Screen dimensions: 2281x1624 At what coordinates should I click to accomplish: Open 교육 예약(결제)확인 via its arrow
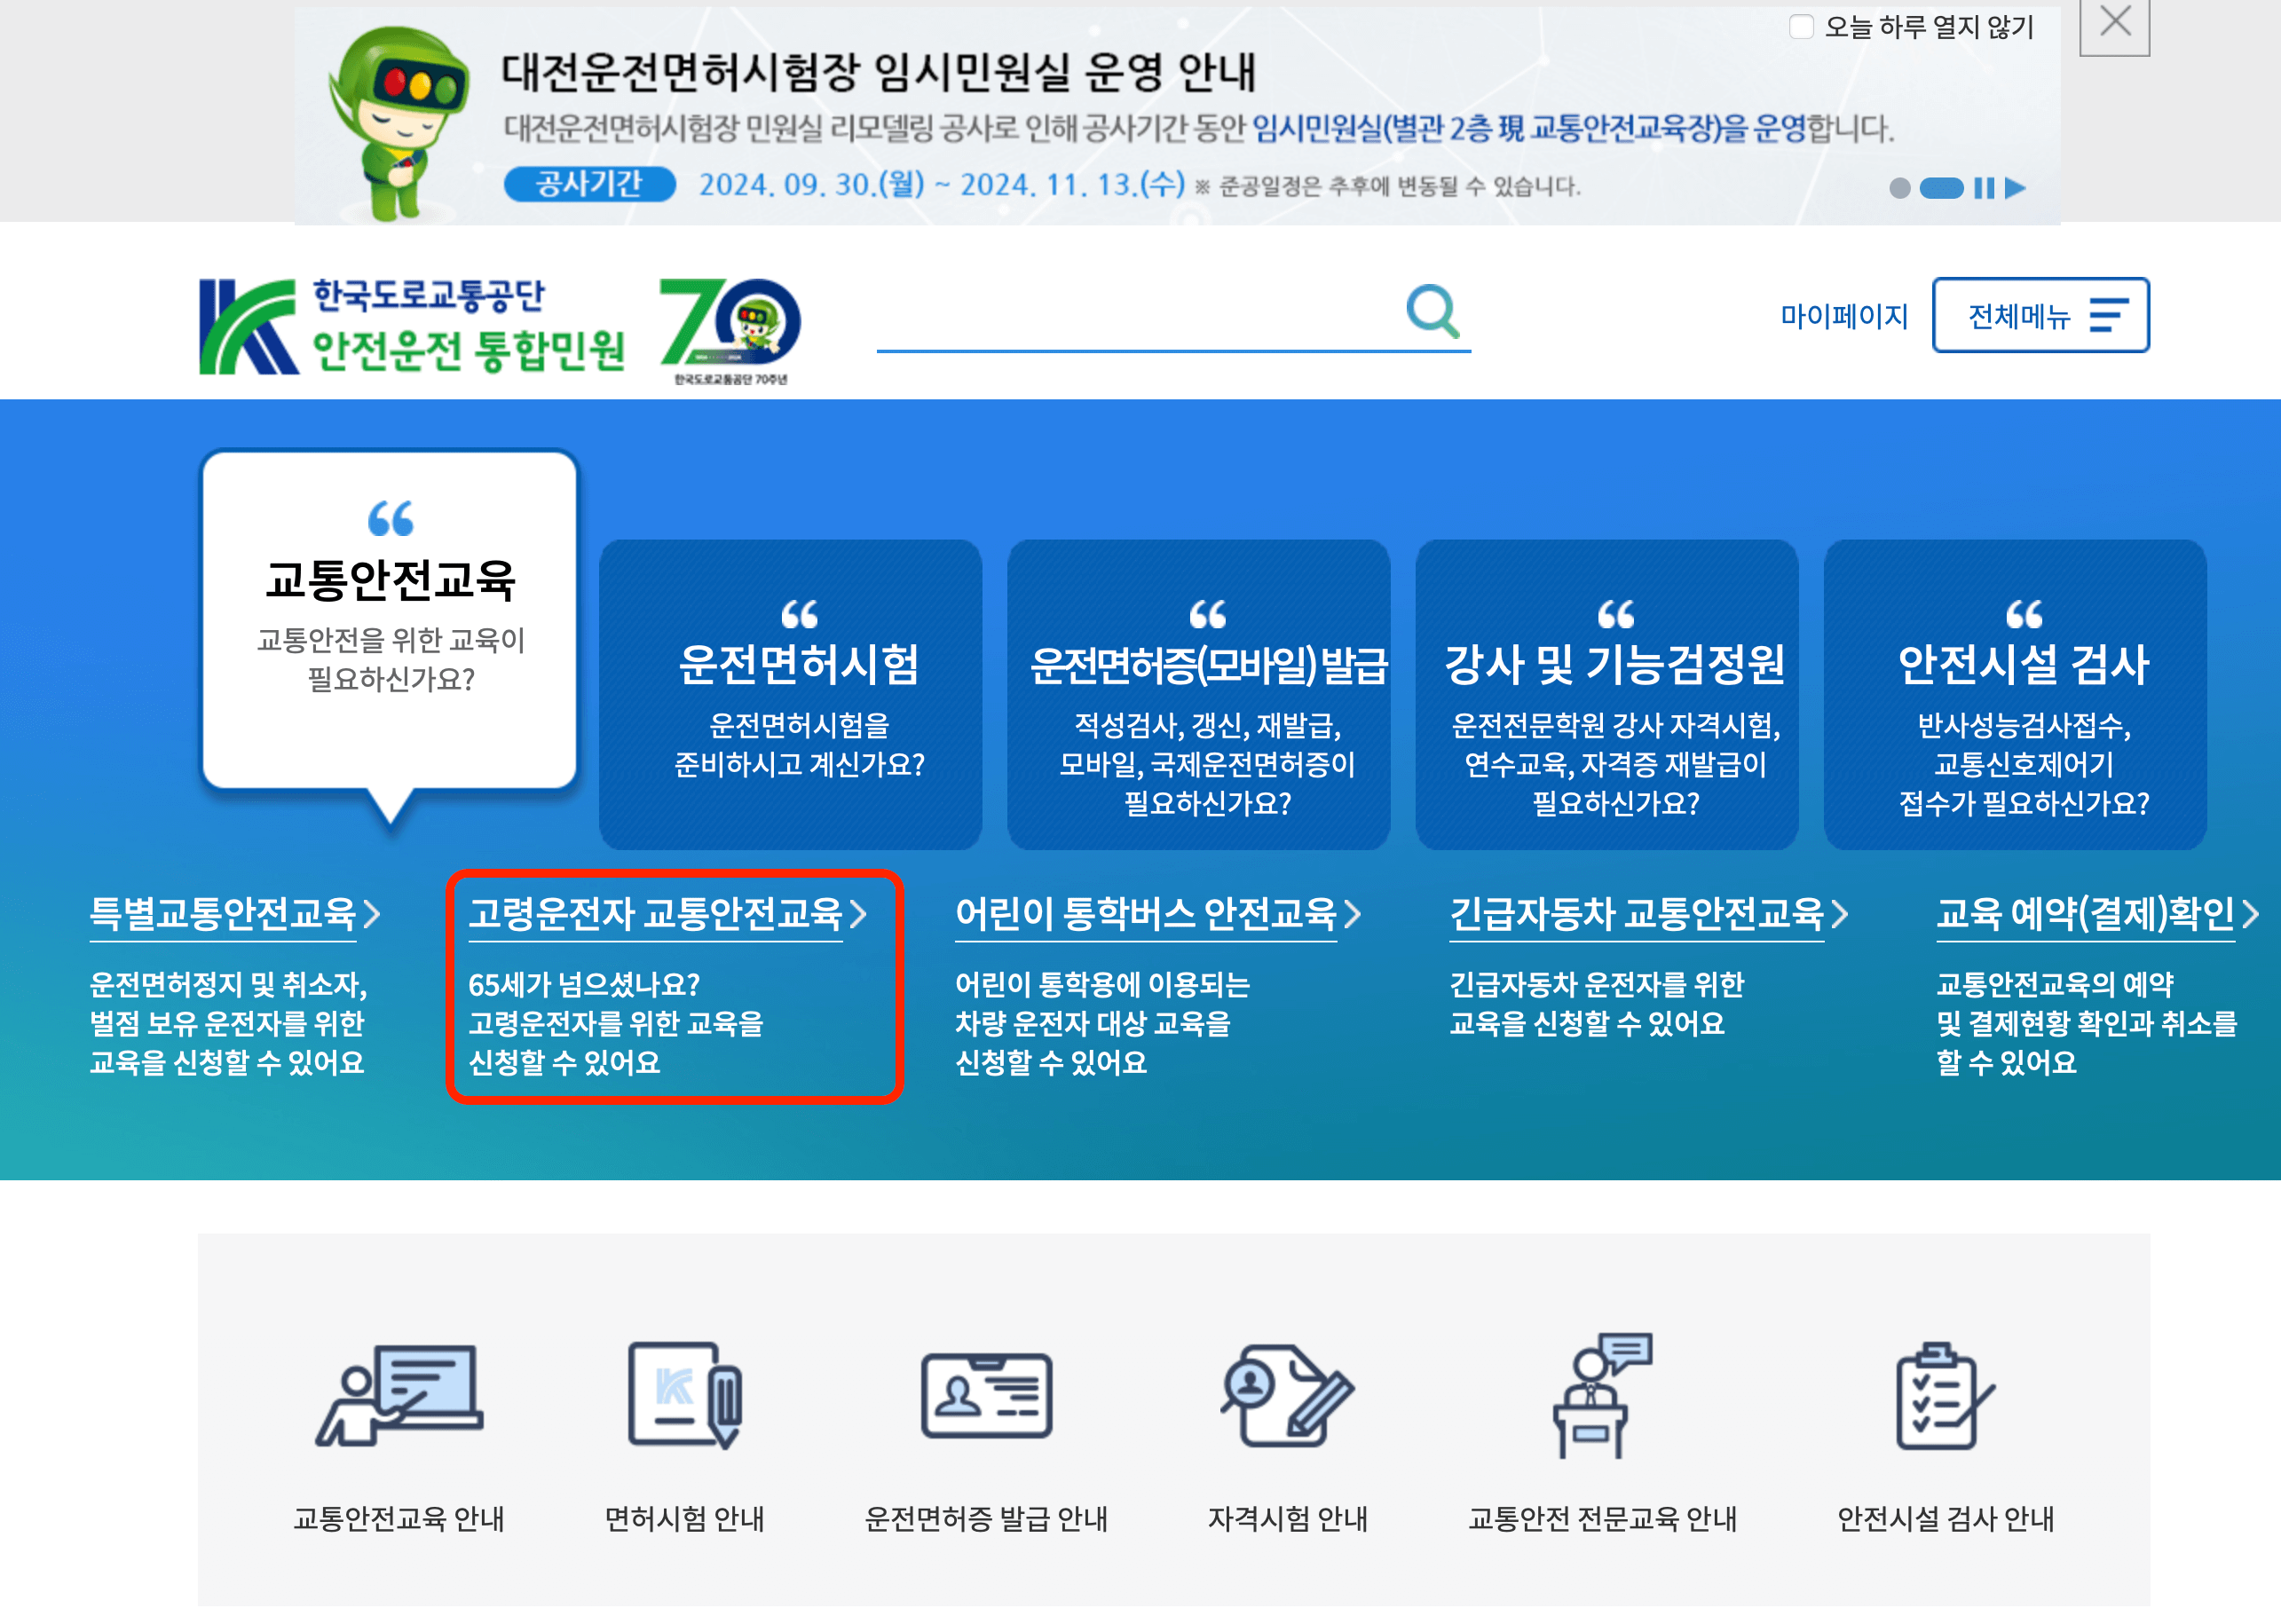(2253, 913)
